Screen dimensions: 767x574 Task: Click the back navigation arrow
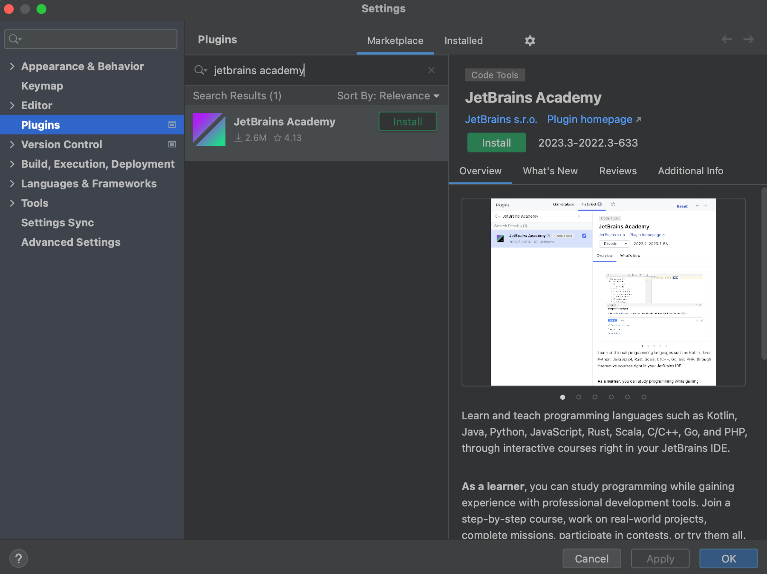click(726, 39)
